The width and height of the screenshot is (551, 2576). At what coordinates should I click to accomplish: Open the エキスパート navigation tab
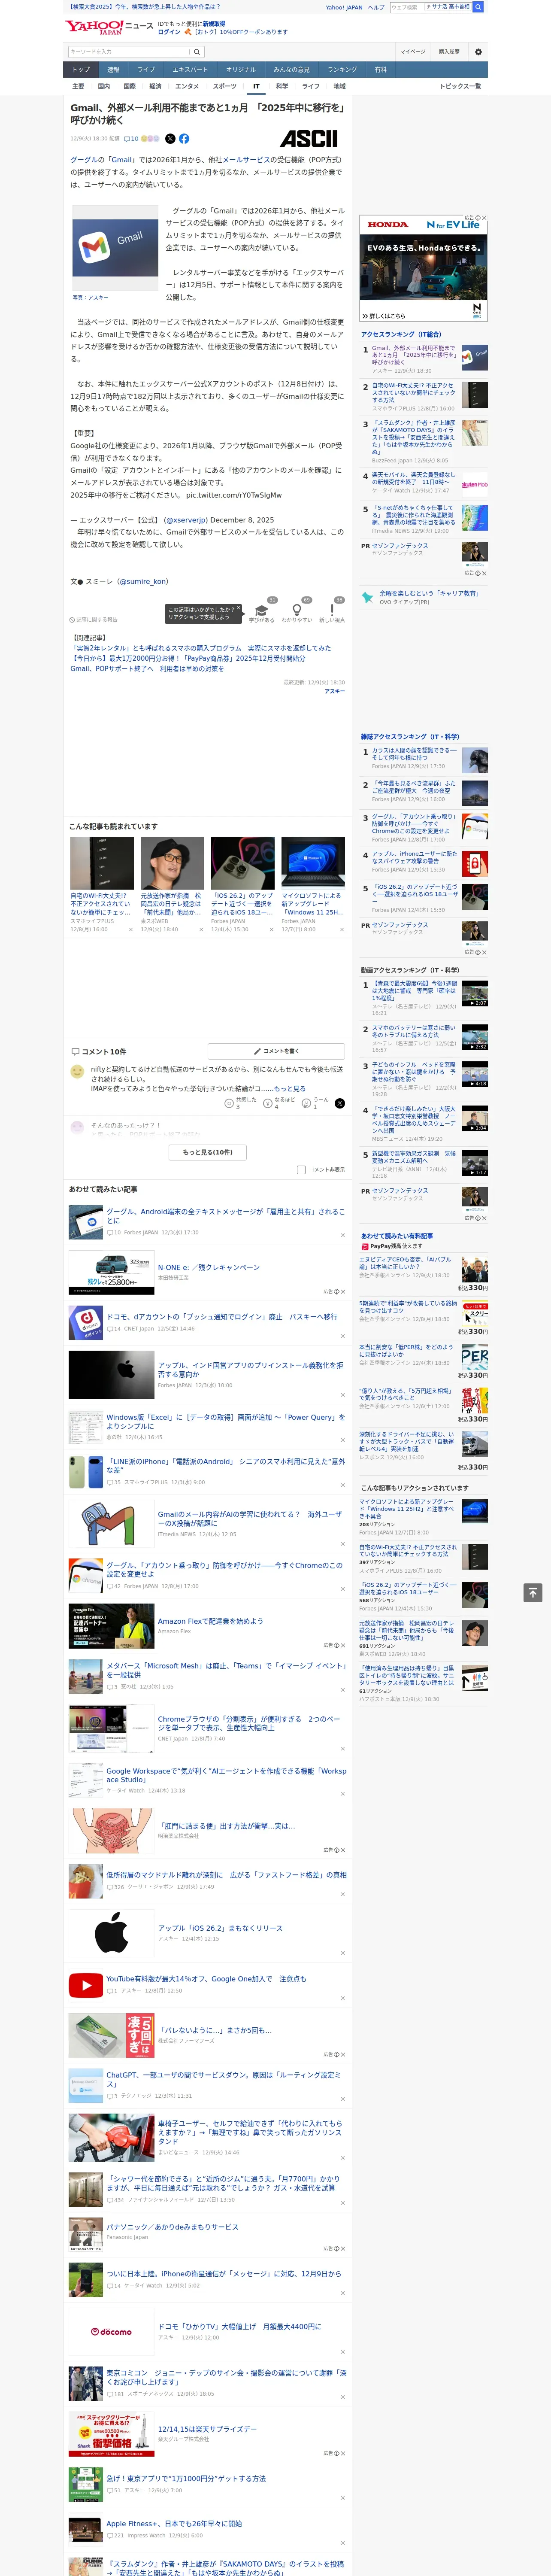coord(190,70)
